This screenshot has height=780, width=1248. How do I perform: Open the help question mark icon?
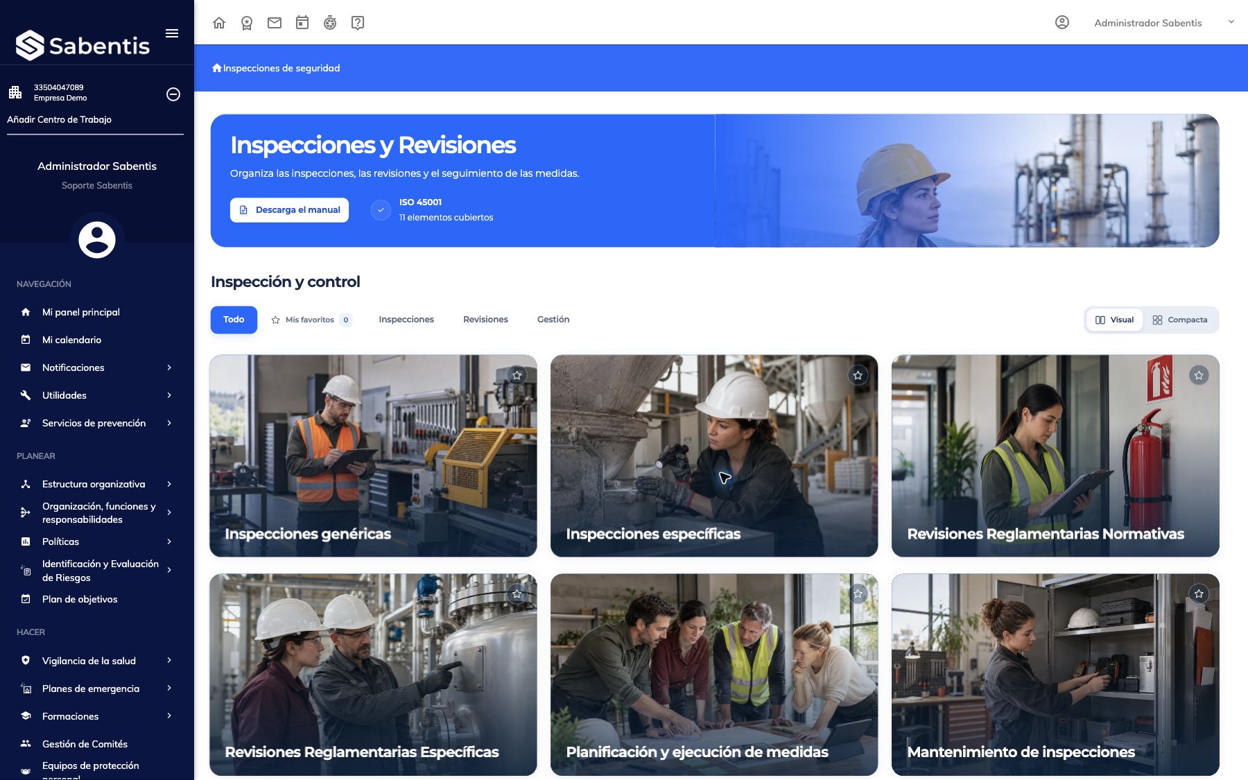358,23
